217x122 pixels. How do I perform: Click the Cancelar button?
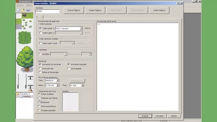[160, 116]
